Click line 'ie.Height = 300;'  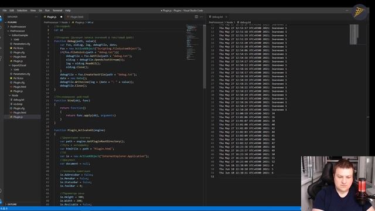(71, 197)
